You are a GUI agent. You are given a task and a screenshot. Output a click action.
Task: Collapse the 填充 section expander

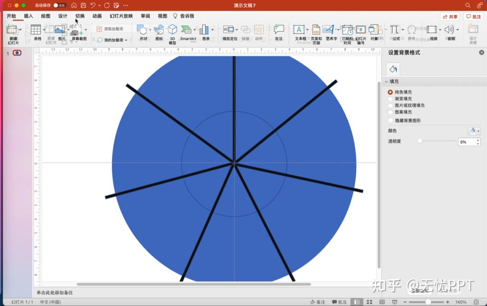pyautogui.click(x=386, y=82)
